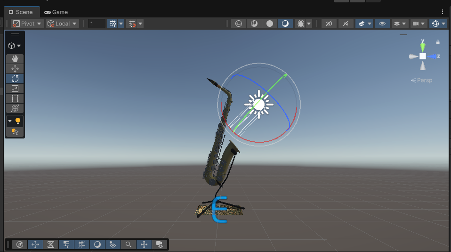The image size is (451, 252).
Task: Open the Local rotation dropdown
Action: coord(63,24)
